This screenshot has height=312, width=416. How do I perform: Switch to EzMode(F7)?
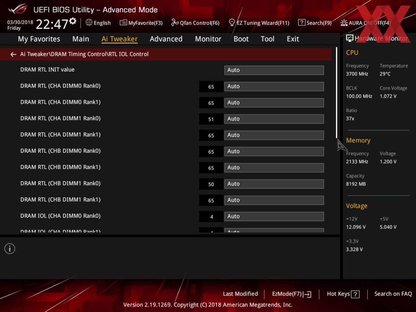(287, 294)
